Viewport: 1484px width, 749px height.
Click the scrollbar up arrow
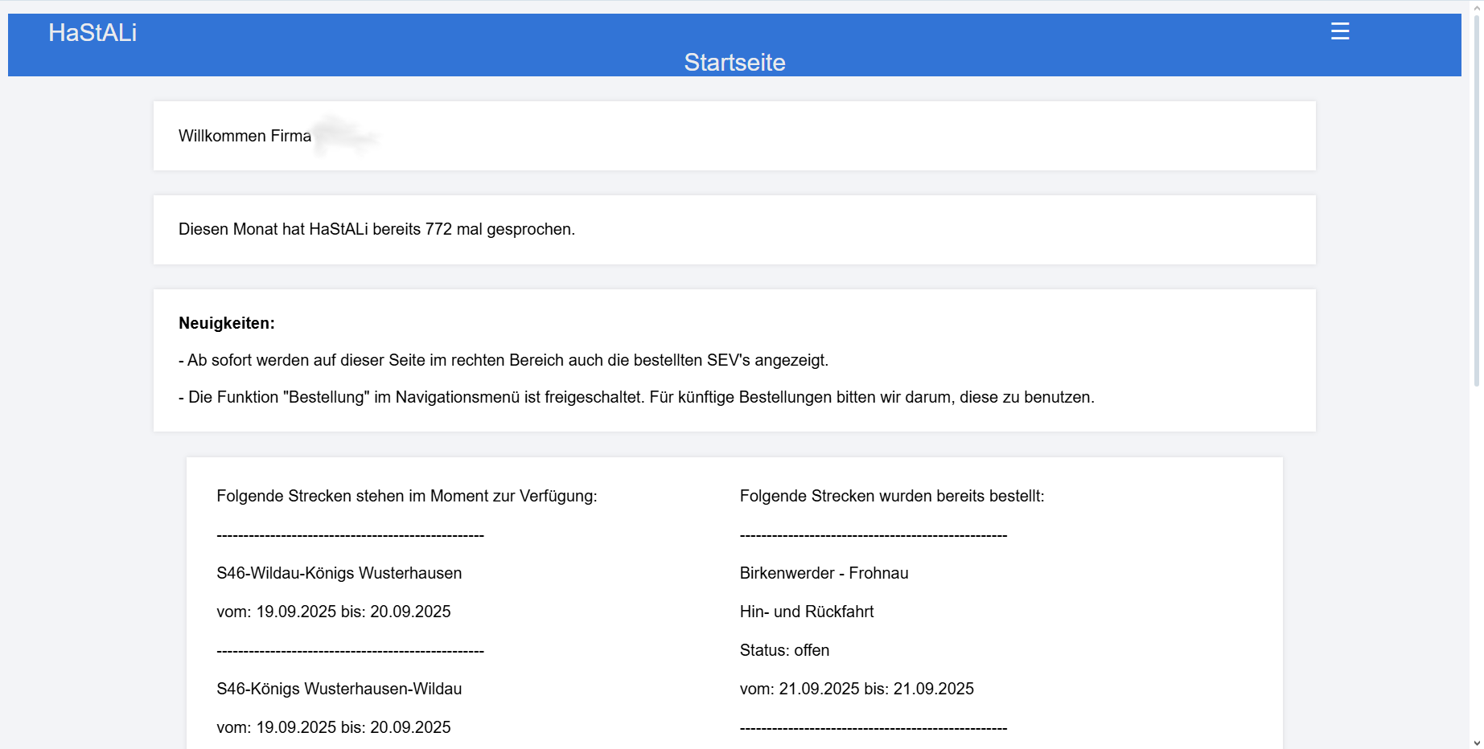click(x=1477, y=6)
